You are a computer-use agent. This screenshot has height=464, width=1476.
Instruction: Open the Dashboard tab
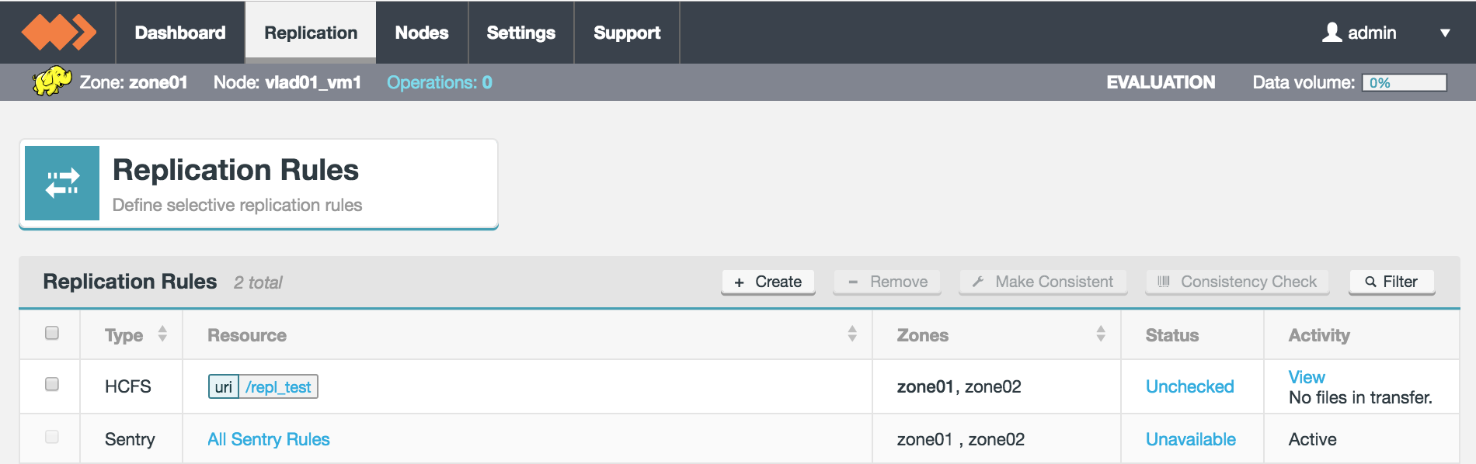click(180, 33)
